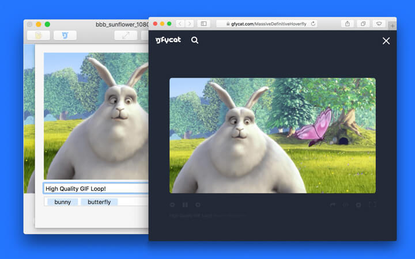415x259 pixels.
Task: Click the Gfycat upload icon in bbb_sunflower toolbar
Action: (x=65, y=36)
